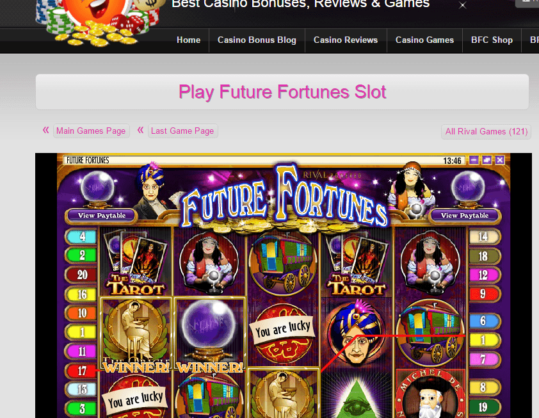This screenshot has width=539, height=418.
Task: Click the purple crystal ball reel symbol
Action: pyautogui.click(x=210, y=332)
